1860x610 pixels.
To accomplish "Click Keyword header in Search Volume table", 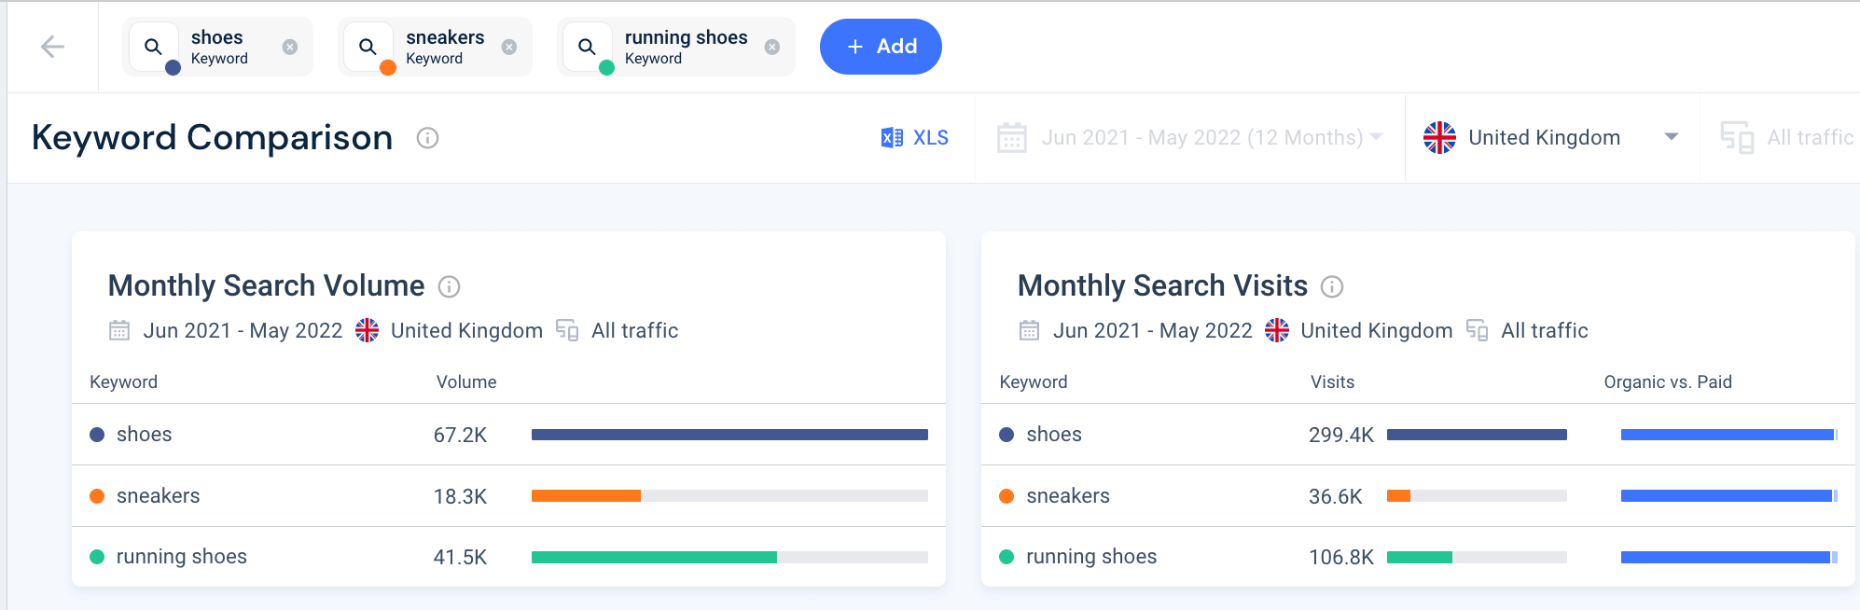I will click(x=123, y=382).
